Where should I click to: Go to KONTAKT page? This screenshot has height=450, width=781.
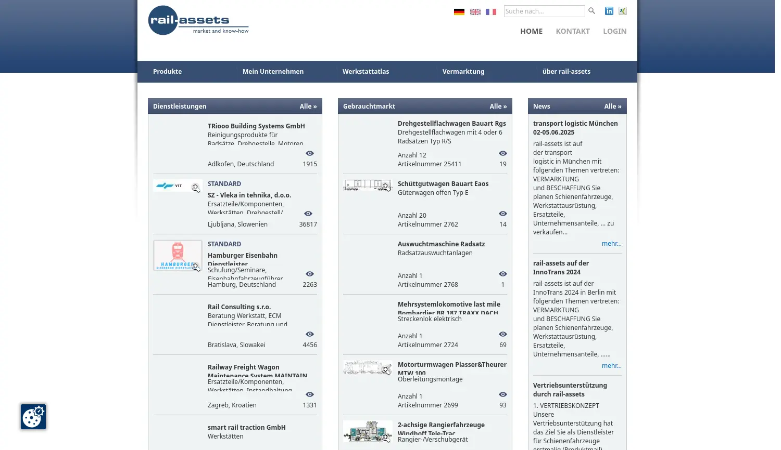[x=573, y=31]
